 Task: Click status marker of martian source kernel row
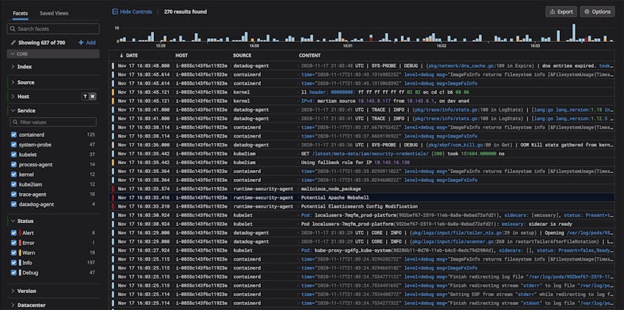tap(113, 101)
